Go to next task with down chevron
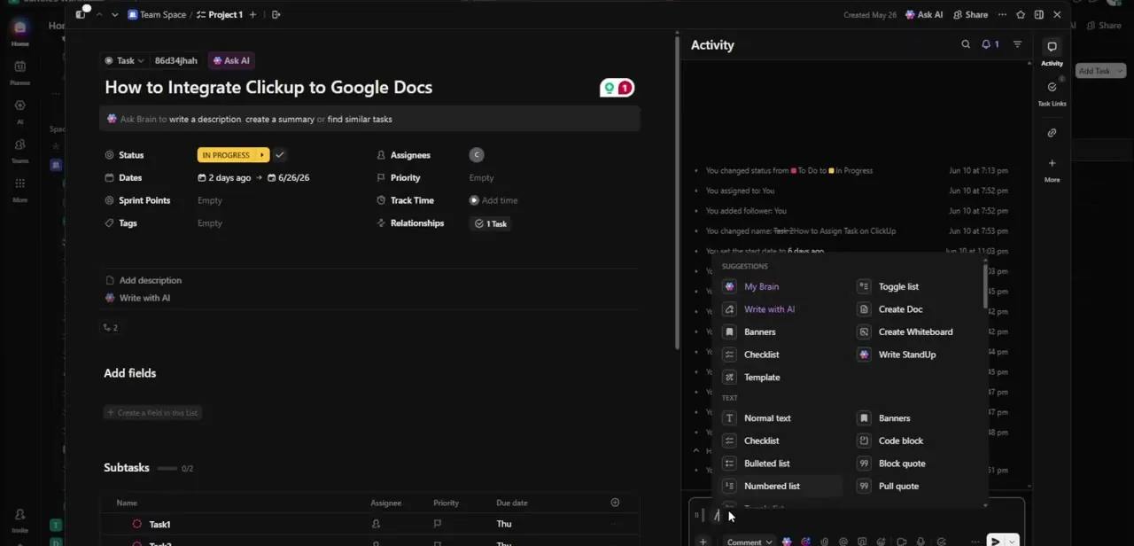Image resolution: width=1134 pixels, height=546 pixels. [114, 15]
